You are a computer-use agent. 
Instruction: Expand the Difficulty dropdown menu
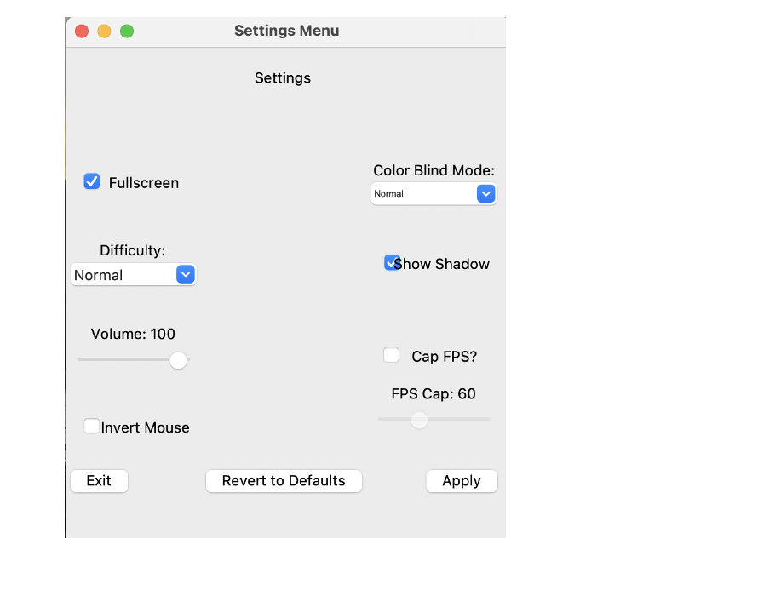133,275
